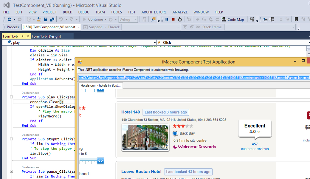
Task: Restart the debugging session
Action: (x=180, y=19)
